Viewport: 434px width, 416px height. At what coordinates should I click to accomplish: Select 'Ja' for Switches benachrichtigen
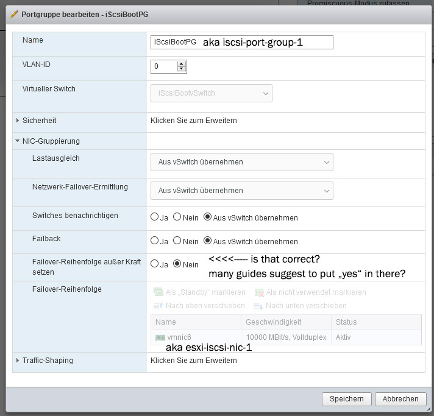(154, 217)
